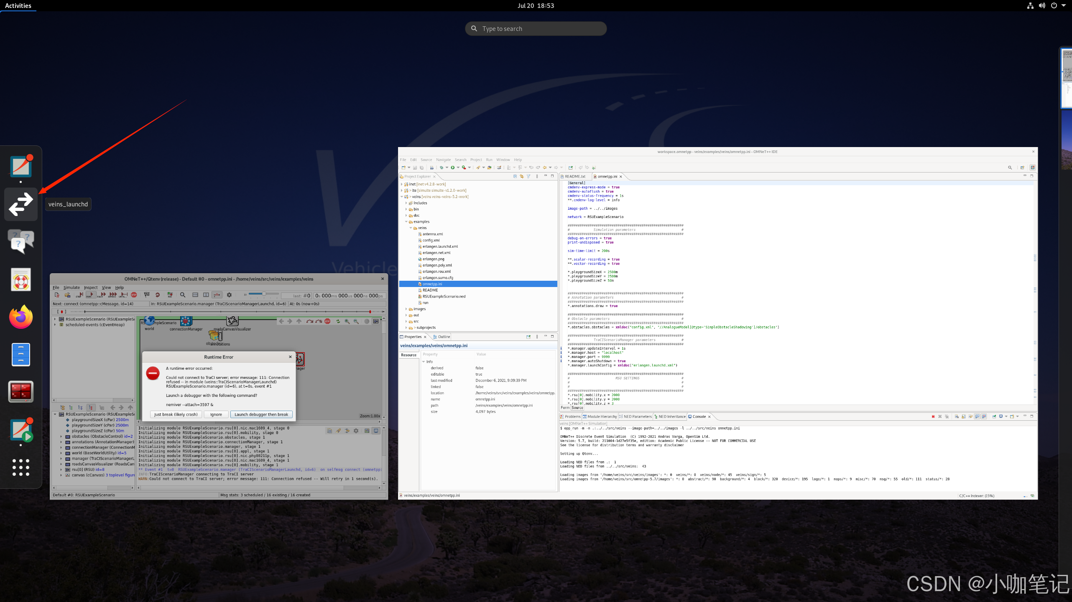The width and height of the screenshot is (1072, 602).
Task: Click Fast run button in Qtenv toolbar
Action: 102,295
